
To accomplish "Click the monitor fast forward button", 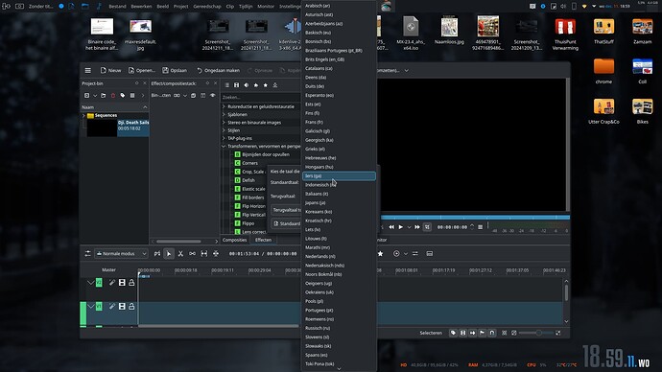I will pos(417,227).
